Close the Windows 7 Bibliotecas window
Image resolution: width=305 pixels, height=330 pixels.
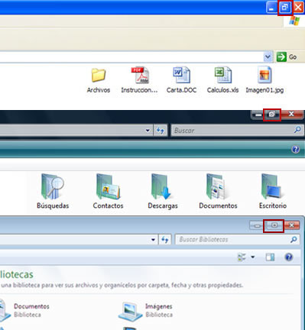[x=292, y=225]
